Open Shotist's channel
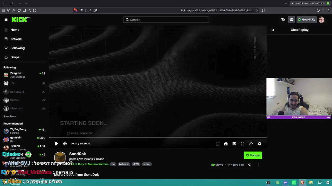 pyautogui.click(x=25, y=100)
